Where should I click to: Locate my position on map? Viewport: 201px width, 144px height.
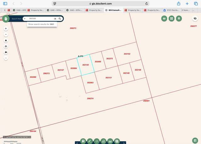pyautogui.click(x=6, y=46)
